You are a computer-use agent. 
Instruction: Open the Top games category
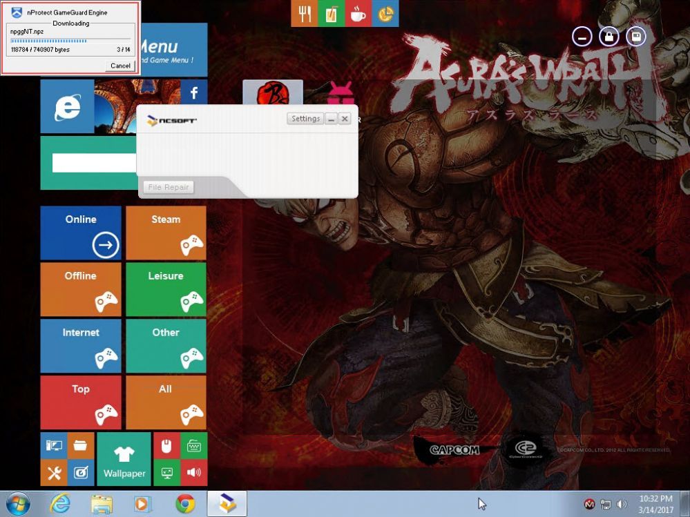81,402
